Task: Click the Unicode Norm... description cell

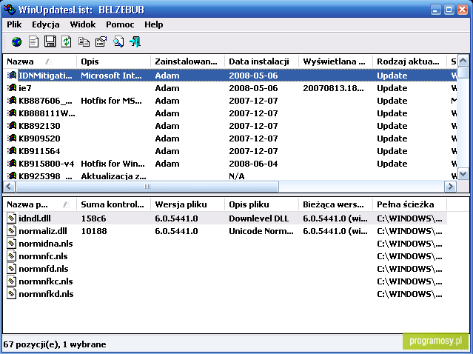Action: tap(261, 231)
